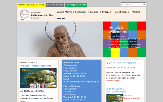The image size is (163, 102).
Task: Click the Heilig Kreuz / St. Pius site title
Action: coord(42,15)
